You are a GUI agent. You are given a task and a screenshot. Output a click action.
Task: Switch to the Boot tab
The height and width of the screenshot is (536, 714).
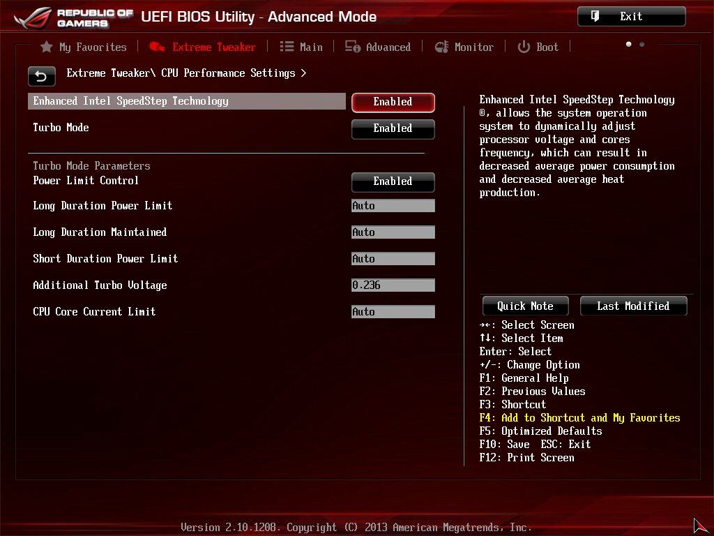pyautogui.click(x=538, y=47)
